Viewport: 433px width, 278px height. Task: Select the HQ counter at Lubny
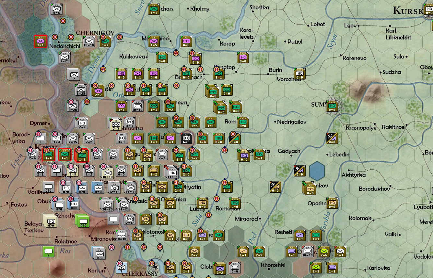click(202, 203)
